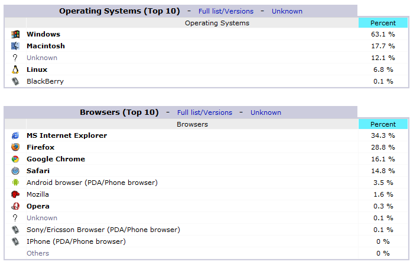
Task: Open Operating Systems Full list/Versions link
Action: pos(226,11)
